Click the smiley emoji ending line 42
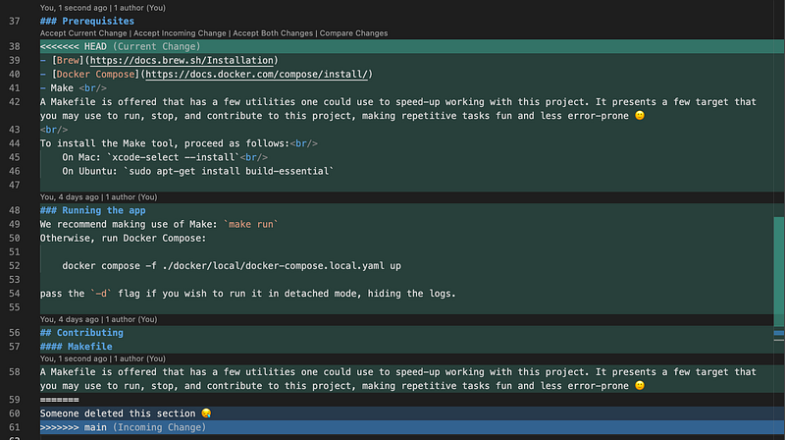This screenshot has width=785, height=440. click(640, 116)
